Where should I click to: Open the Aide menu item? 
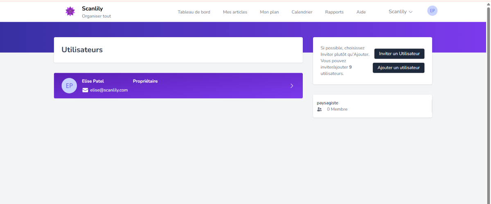tap(361, 12)
